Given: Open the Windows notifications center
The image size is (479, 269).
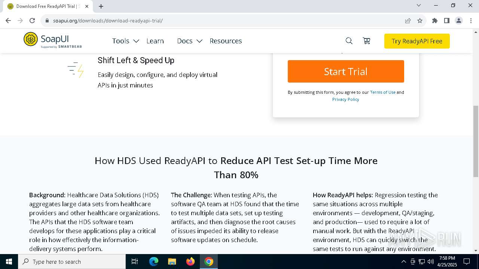Looking at the screenshot, I should coord(467,262).
